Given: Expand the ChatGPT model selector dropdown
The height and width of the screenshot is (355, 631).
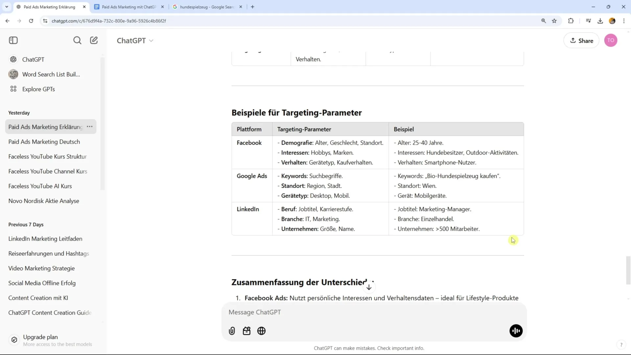Looking at the screenshot, I should tap(135, 40).
